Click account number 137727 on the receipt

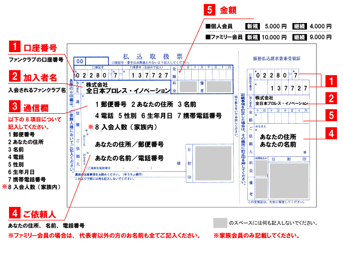(x=289, y=88)
